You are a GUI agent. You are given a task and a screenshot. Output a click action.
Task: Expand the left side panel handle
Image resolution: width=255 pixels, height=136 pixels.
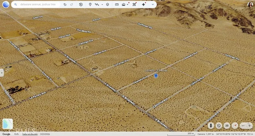coord(2,73)
